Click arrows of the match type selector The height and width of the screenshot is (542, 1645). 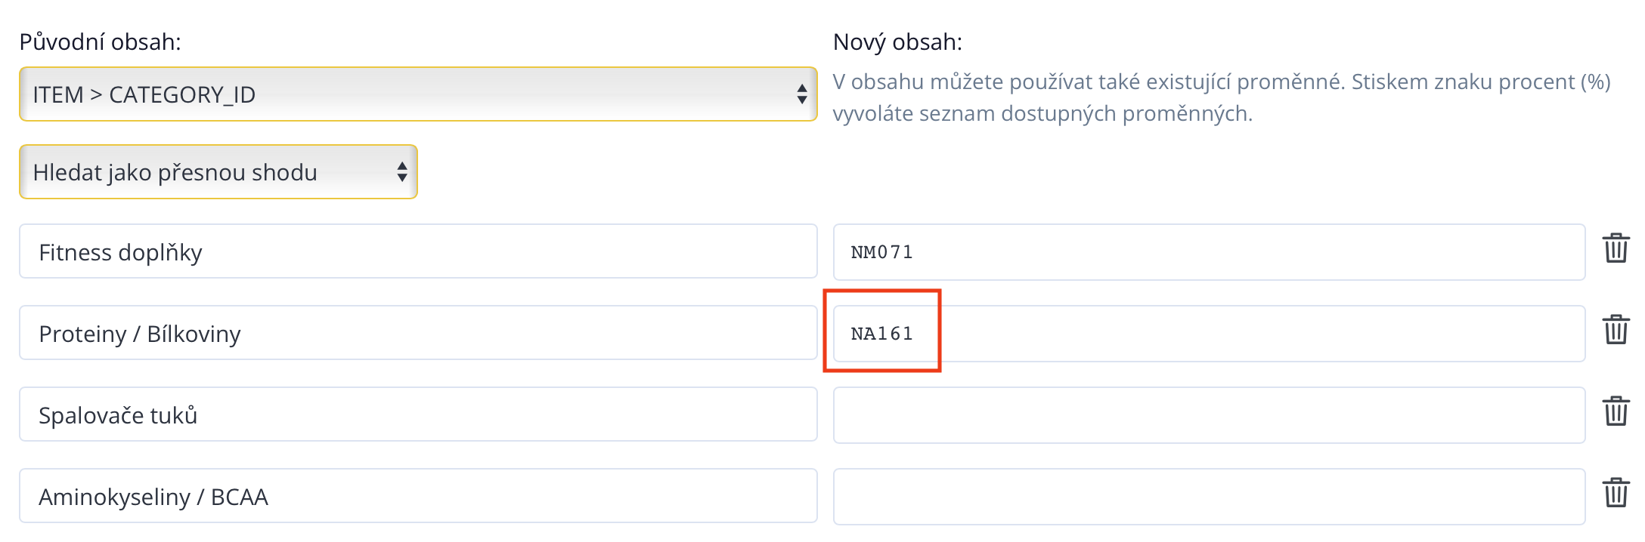click(x=401, y=172)
